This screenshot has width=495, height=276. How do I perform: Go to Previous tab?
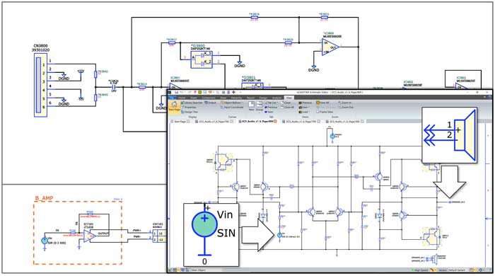point(271,108)
